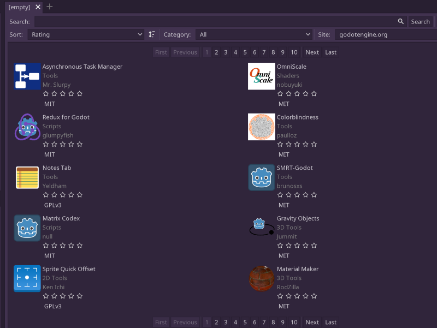
Task: Open the Asynchronous Task Manager title link
Action: point(82,67)
